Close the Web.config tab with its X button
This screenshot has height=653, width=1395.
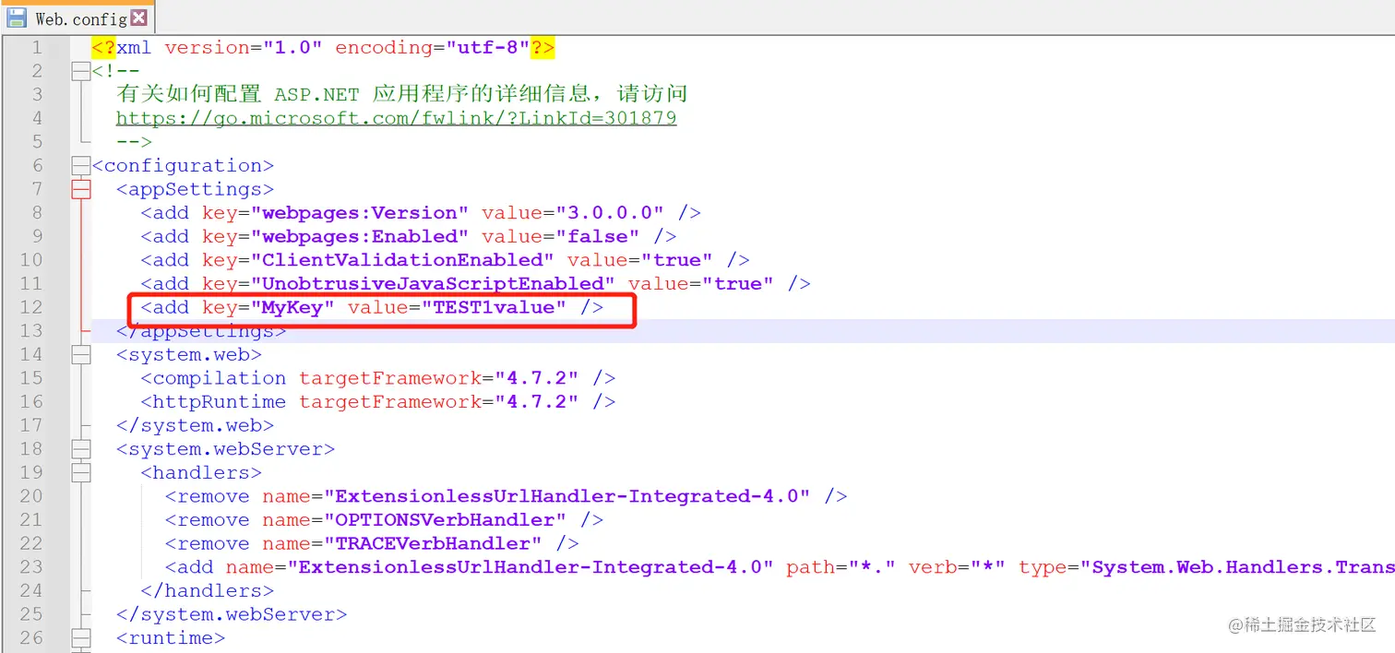138,18
